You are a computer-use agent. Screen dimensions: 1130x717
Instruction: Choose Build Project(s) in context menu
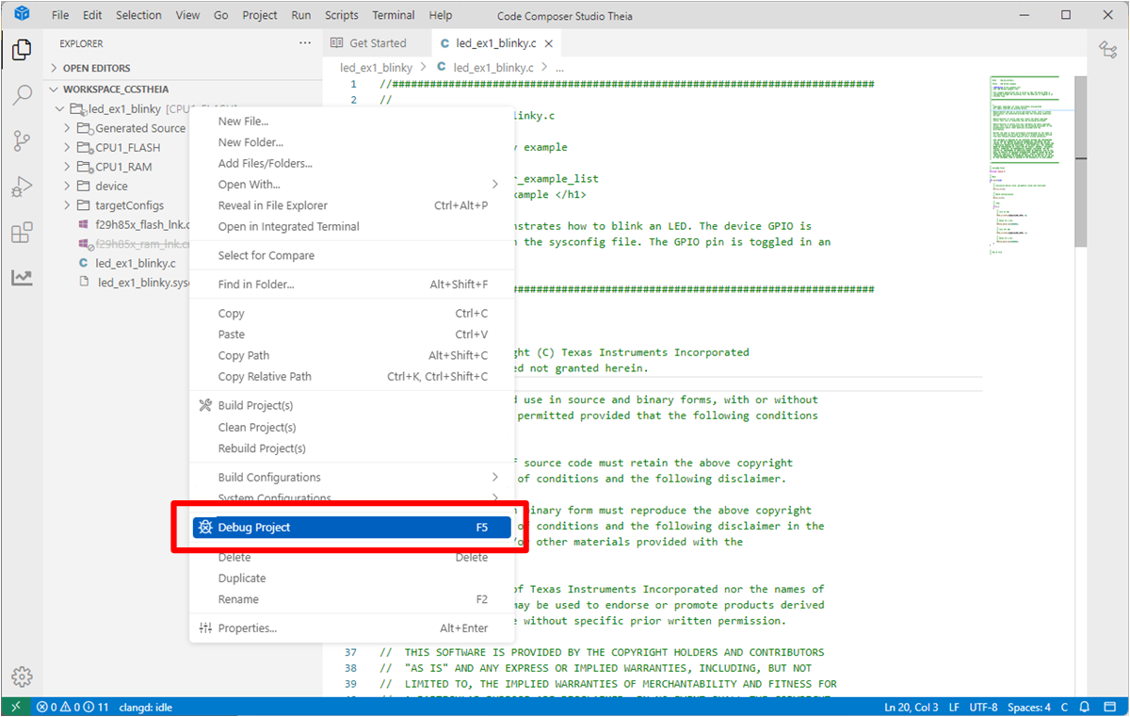pyautogui.click(x=255, y=406)
